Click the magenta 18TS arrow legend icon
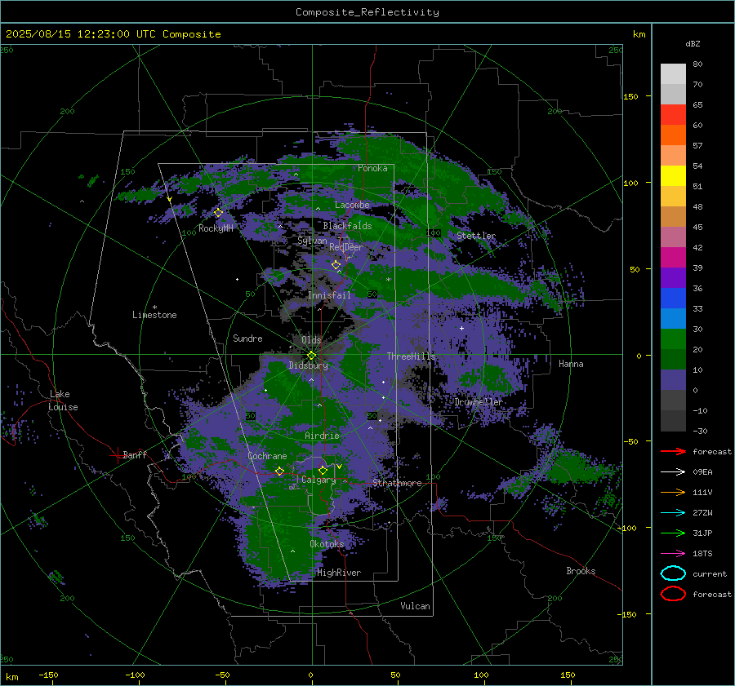 click(673, 554)
